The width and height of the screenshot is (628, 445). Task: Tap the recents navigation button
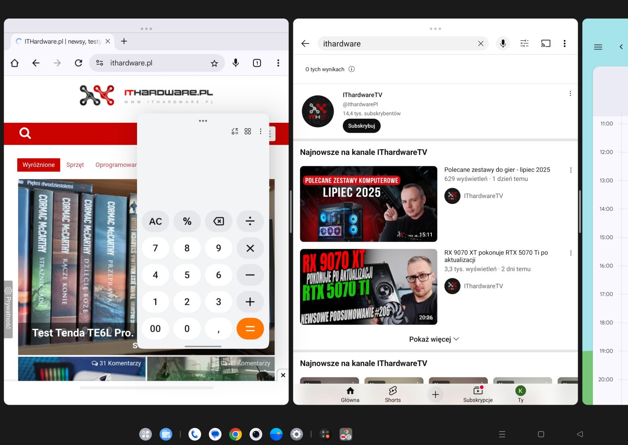click(502, 434)
